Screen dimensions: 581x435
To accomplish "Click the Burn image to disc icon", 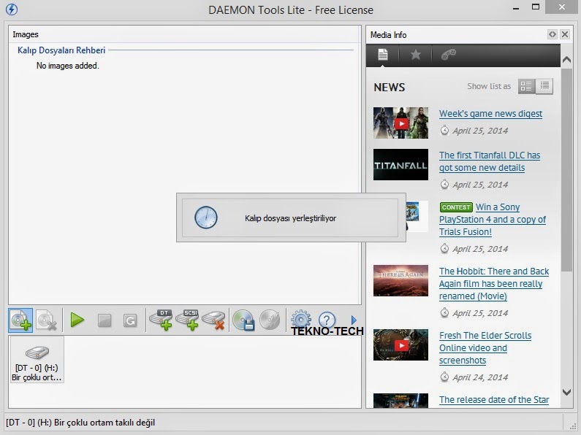I will pos(270,320).
